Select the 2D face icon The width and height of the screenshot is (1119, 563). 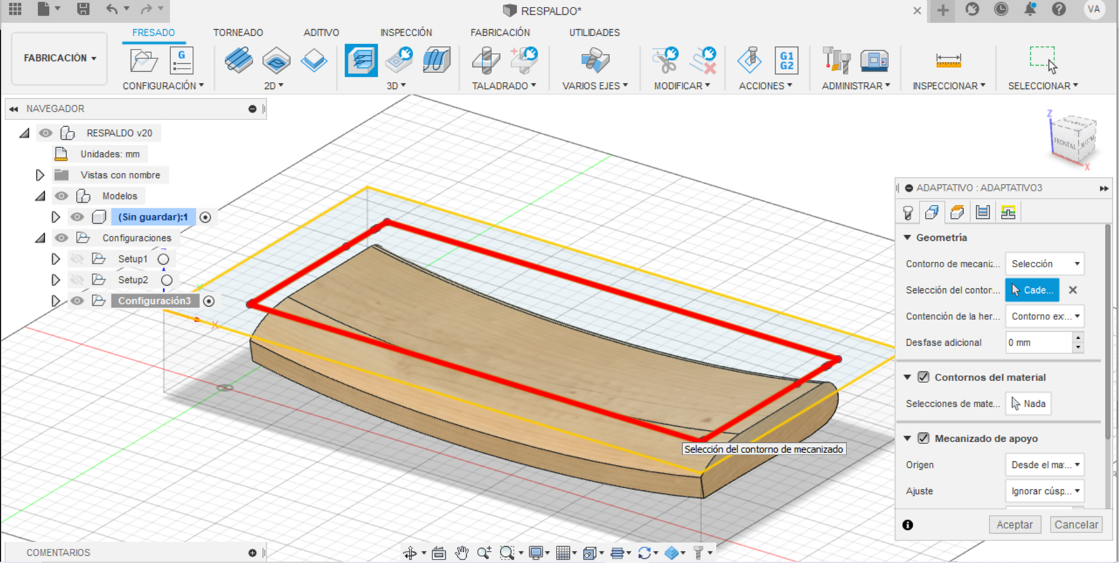pyautogui.click(x=314, y=61)
